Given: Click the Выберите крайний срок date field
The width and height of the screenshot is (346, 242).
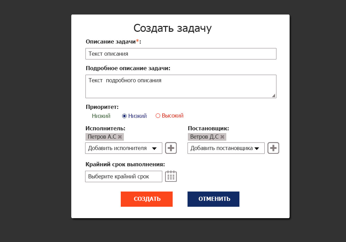Looking at the screenshot, I should pos(124,176).
